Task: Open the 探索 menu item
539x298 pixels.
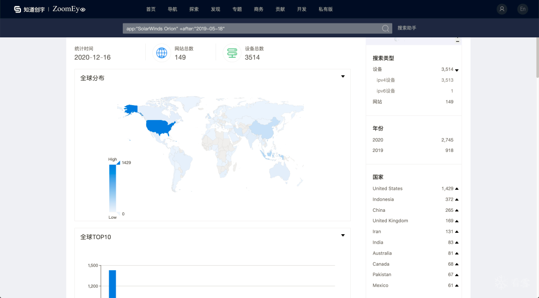Action: point(194,9)
